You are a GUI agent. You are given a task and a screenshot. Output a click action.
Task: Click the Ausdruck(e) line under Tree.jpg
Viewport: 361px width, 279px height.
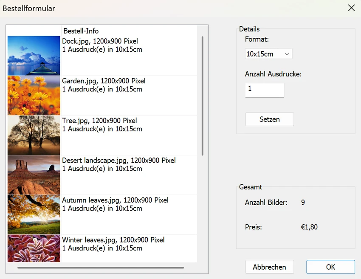(102, 129)
